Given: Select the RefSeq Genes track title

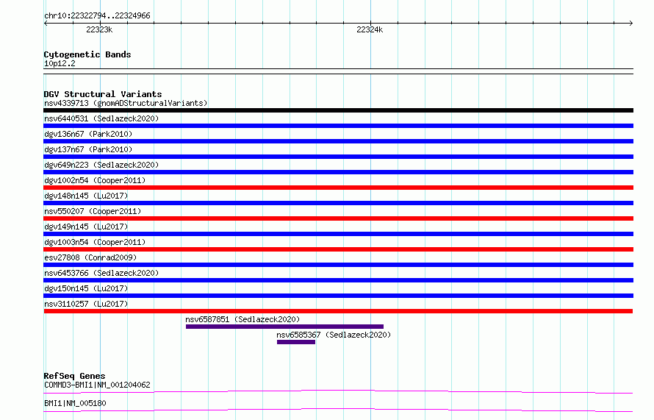Looking at the screenshot, I should coord(74,376).
